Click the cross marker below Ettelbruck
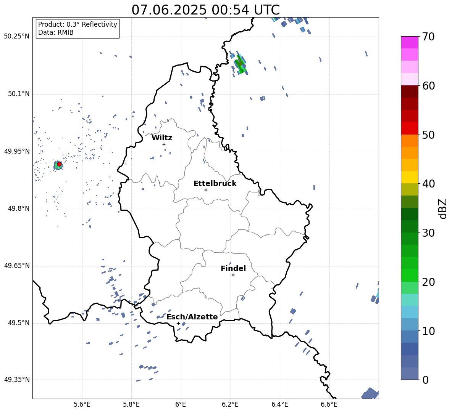This screenshot has height=412, width=452. click(x=206, y=190)
